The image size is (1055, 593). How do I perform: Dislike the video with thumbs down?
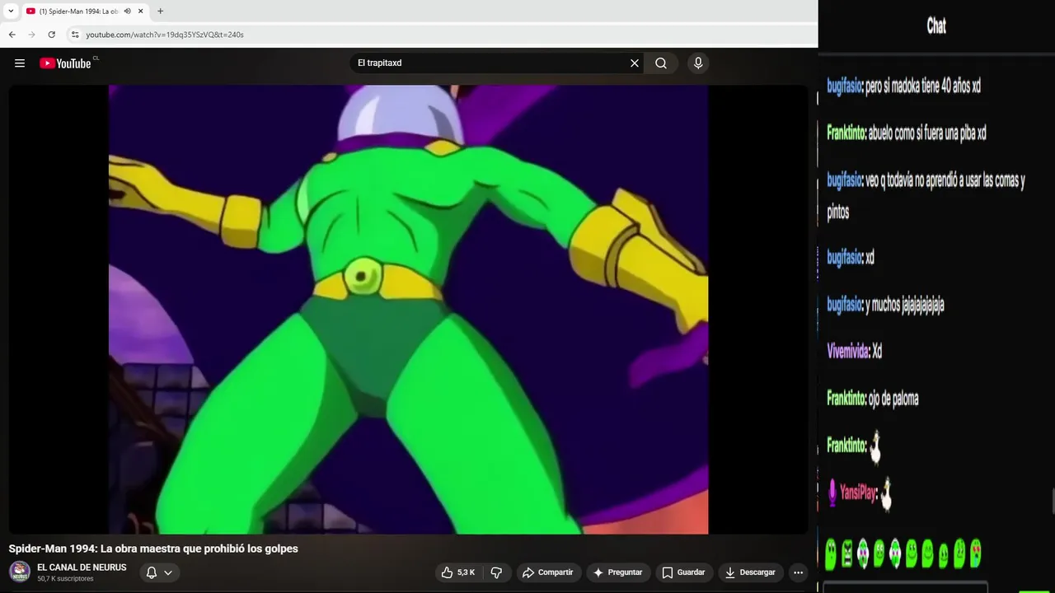coord(496,572)
